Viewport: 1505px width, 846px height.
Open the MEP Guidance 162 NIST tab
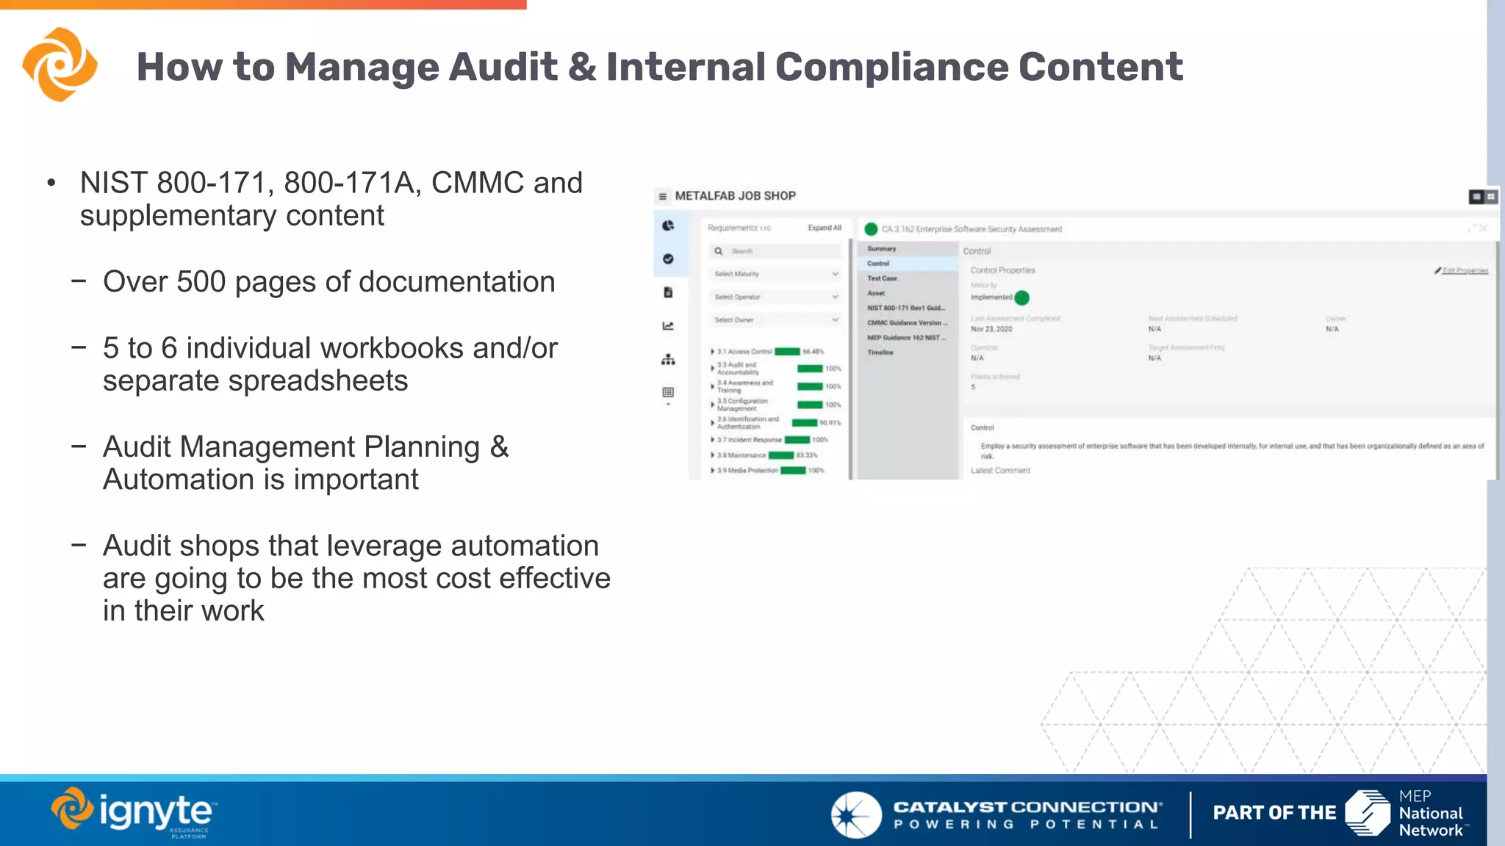[908, 338]
